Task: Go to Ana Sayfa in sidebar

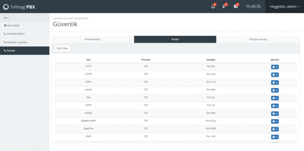Action: pos(25,25)
